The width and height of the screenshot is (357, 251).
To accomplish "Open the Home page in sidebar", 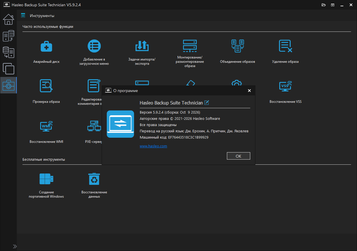I will tap(9, 19).
